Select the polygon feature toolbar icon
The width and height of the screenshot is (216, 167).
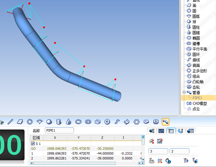pos(136,122)
